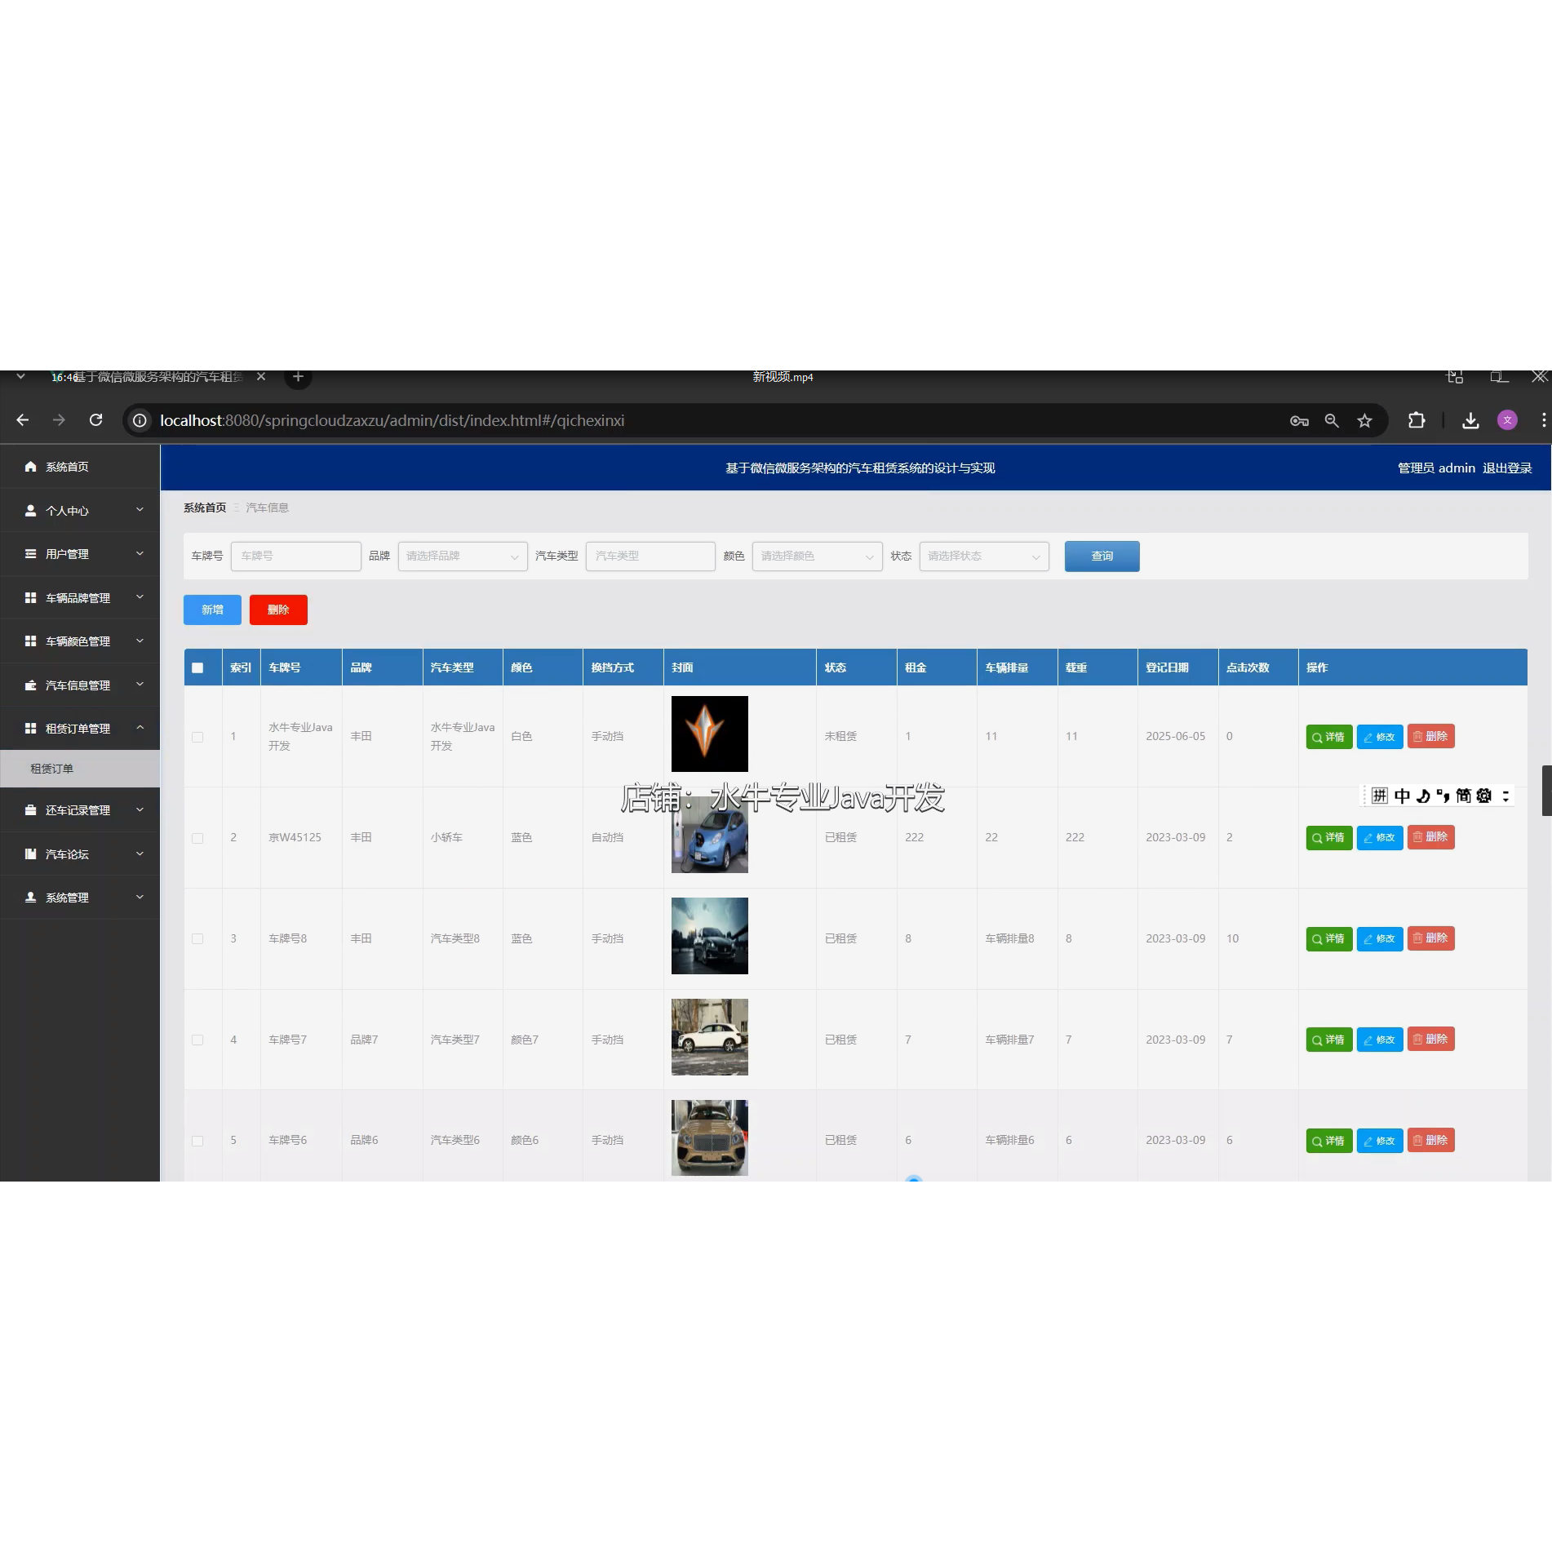Click the user icon beside 系统管理
The image size is (1552, 1552).
[30, 898]
